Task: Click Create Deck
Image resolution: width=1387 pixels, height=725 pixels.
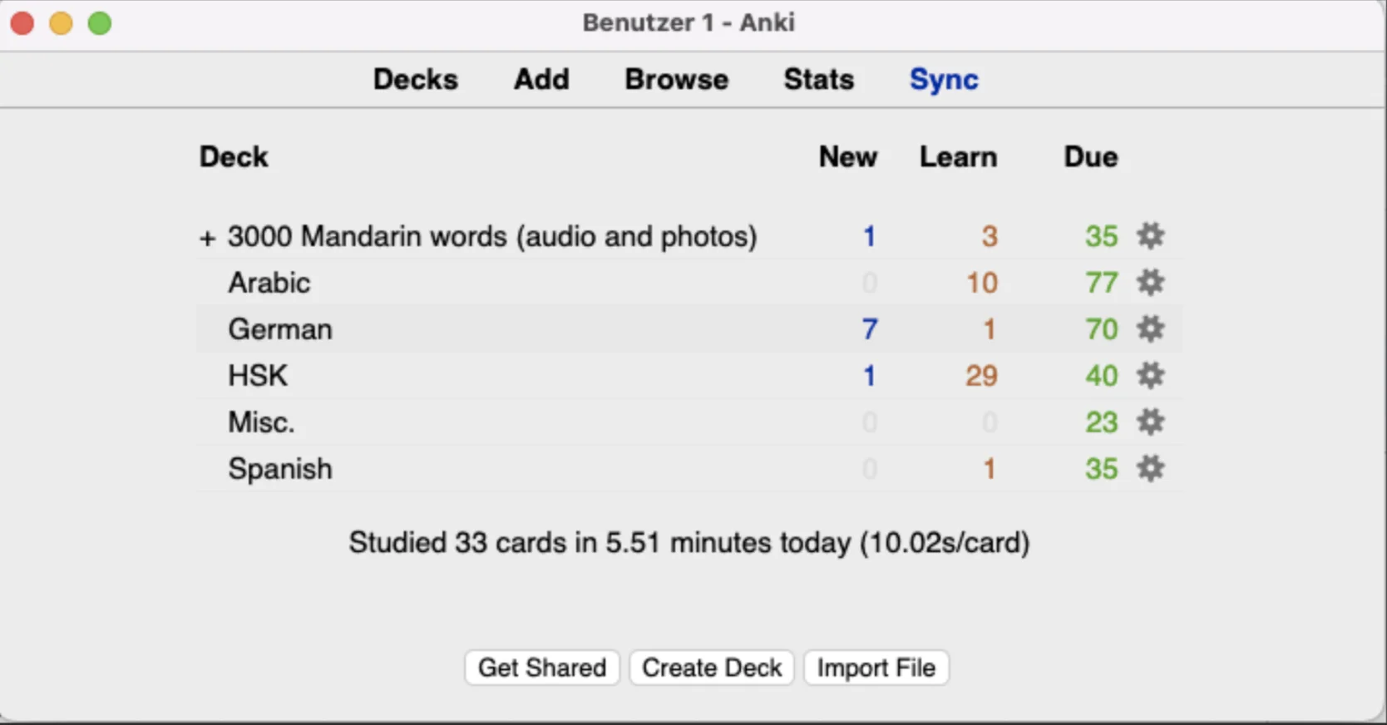Action: (x=711, y=667)
